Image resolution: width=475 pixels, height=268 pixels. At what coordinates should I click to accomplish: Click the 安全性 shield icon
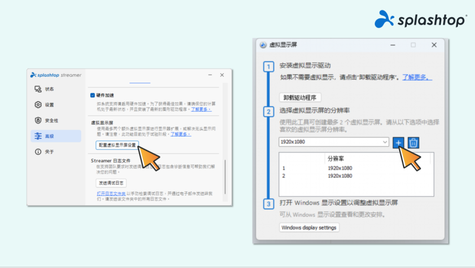[38, 121]
